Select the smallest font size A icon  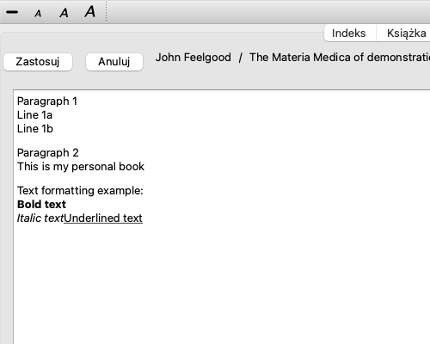pyautogui.click(x=38, y=14)
